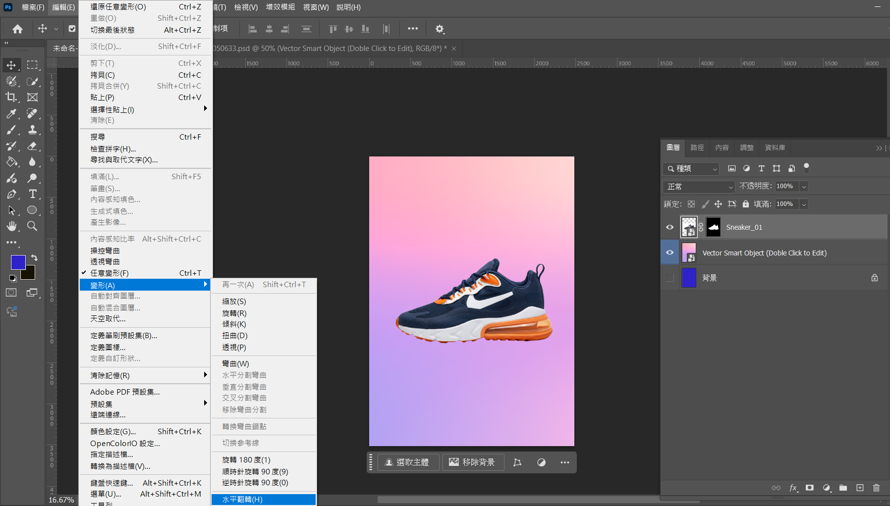This screenshot has width=890, height=506.
Task: Expand the collapsed panel tabs chevron
Action: tap(879, 148)
